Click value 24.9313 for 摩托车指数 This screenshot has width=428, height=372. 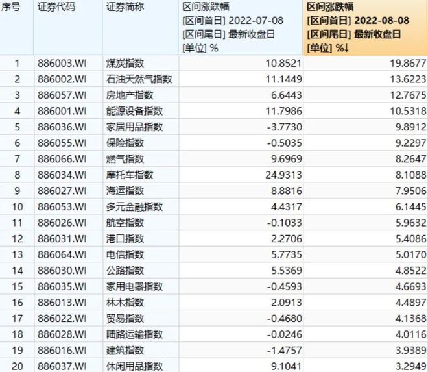click(x=283, y=175)
